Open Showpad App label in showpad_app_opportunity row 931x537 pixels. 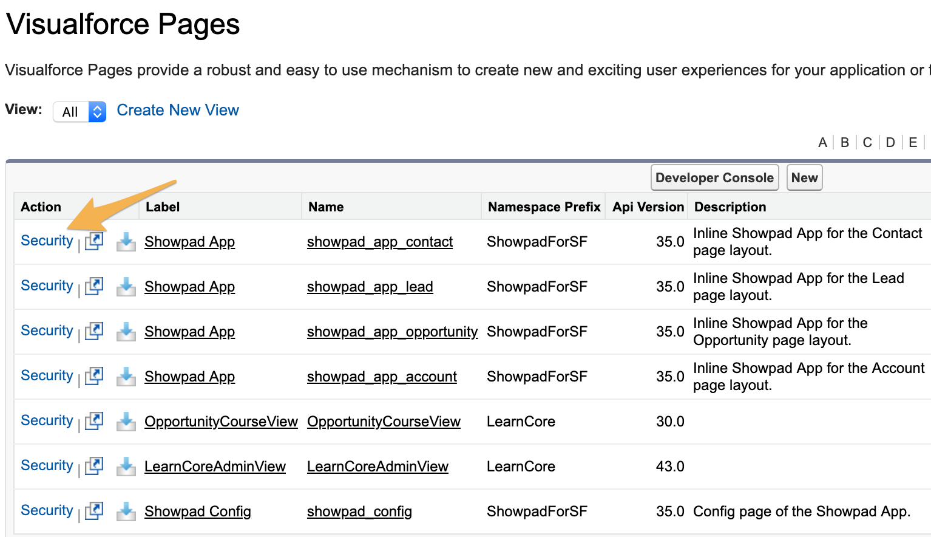click(189, 332)
